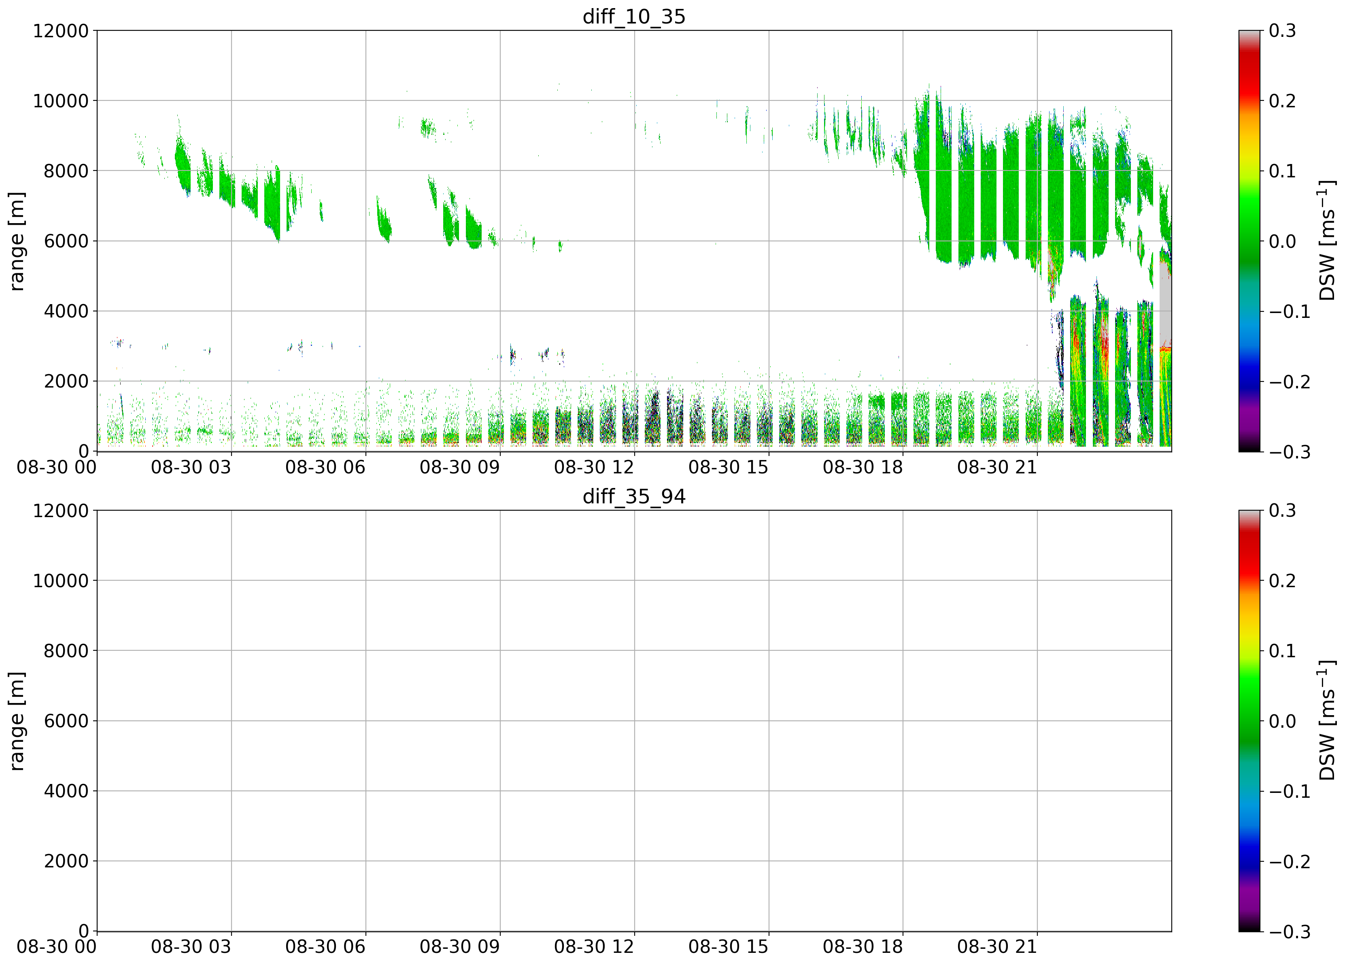Screen dimensions: 1347x965
Task: Click the −0.3 tick on diff_35_94 colorbar
Action: click(1290, 931)
